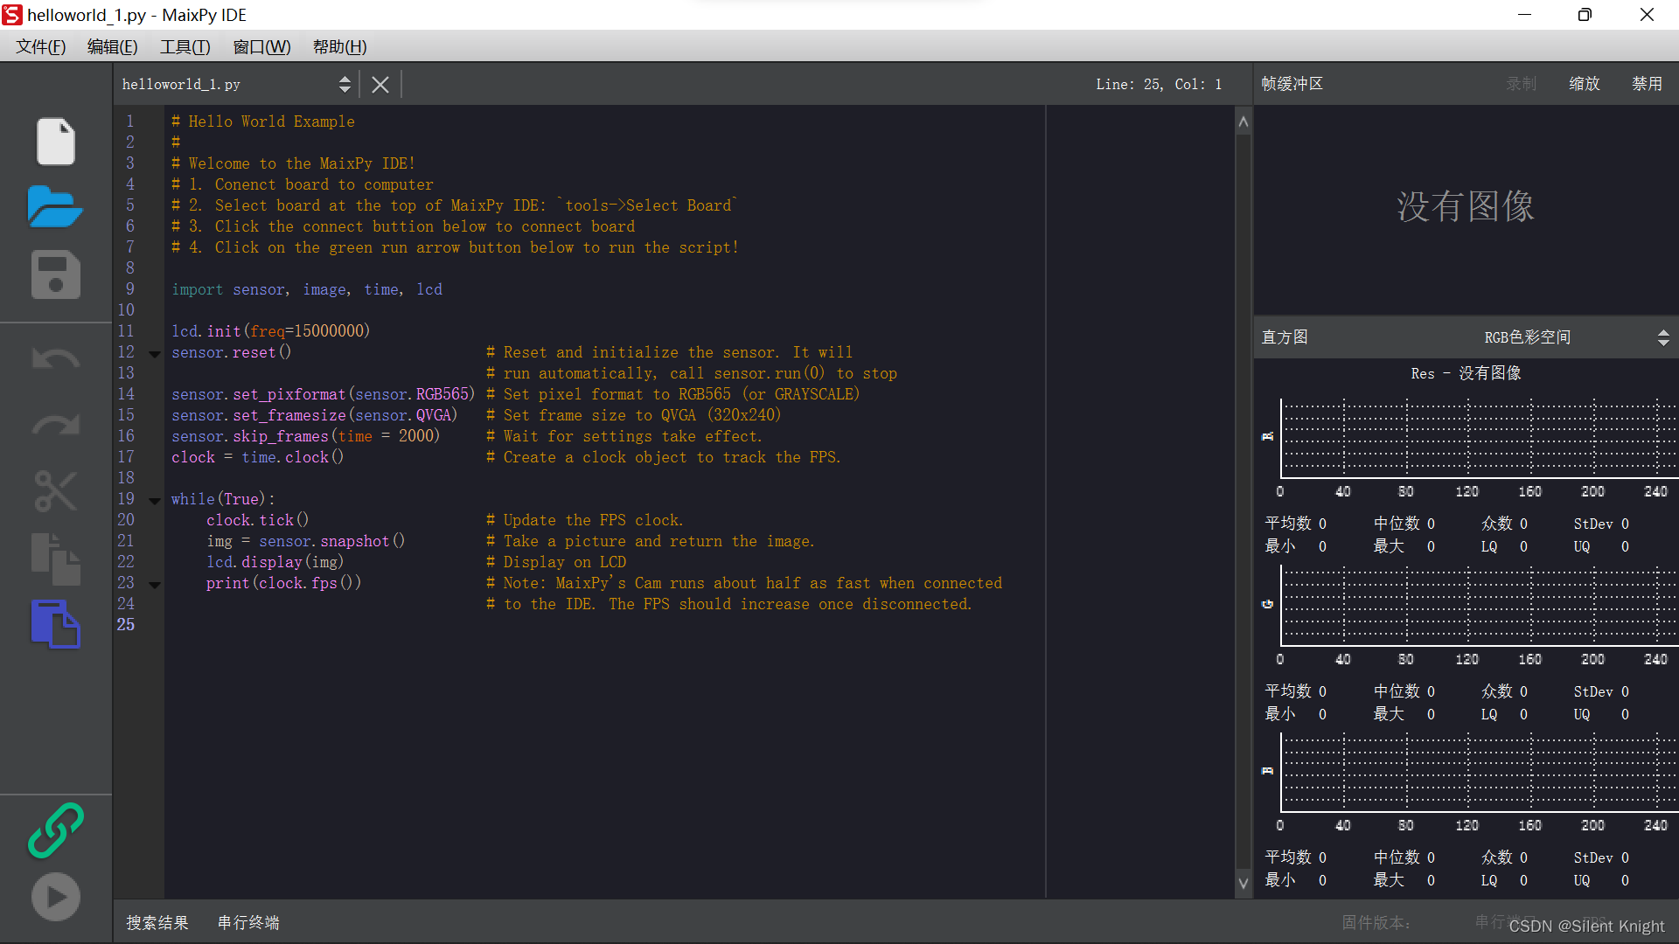The image size is (1679, 944).
Task: Open the 窗口(W) menu
Action: coord(262,47)
